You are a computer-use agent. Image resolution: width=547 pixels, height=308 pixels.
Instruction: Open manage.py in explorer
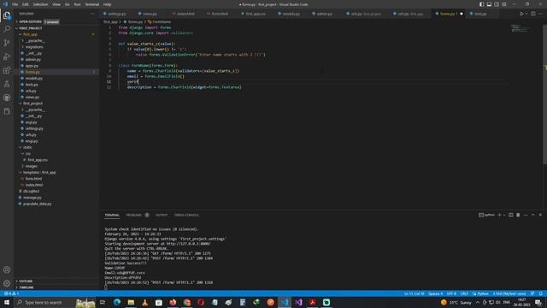coord(32,198)
